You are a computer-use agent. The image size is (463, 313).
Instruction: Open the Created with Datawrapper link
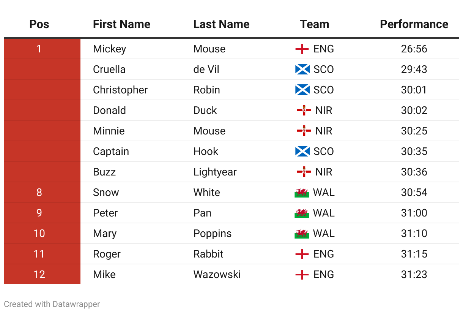pyautogui.click(x=52, y=304)
